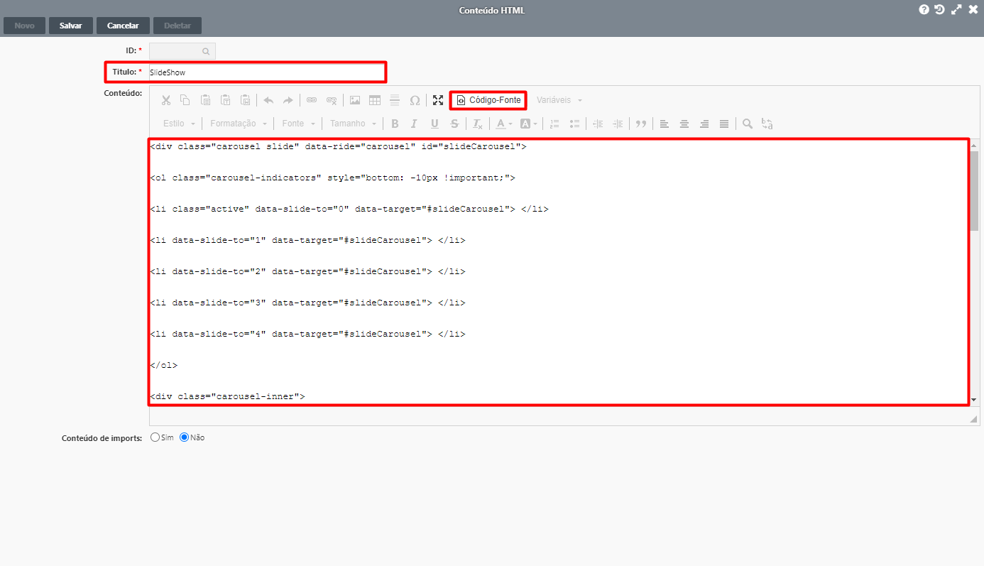
Task: Undo the last edit with undo arrow
Action: pyautogui.click(x=268, y=100)
